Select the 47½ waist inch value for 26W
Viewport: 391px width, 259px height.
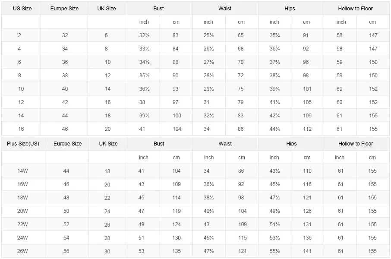click(209, 251)
